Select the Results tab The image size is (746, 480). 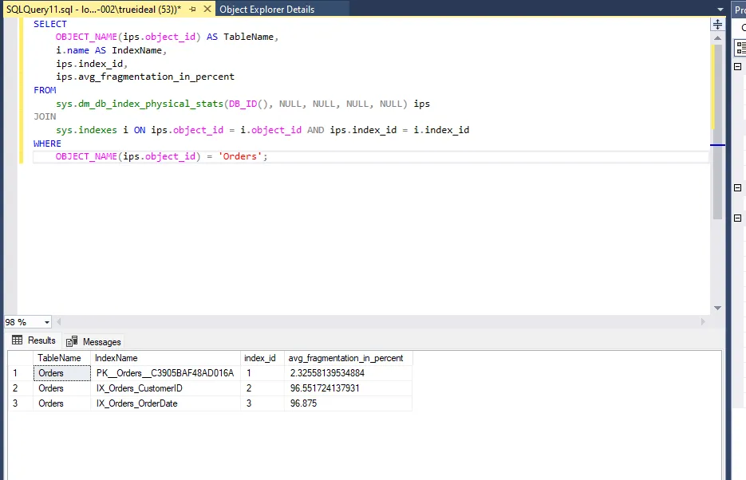click(x=34, y=340)
